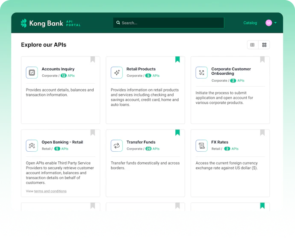This screenshot has width=295, height=238.
Task: Unbookmark the Transfer Funds card
Action: [177, 132]
